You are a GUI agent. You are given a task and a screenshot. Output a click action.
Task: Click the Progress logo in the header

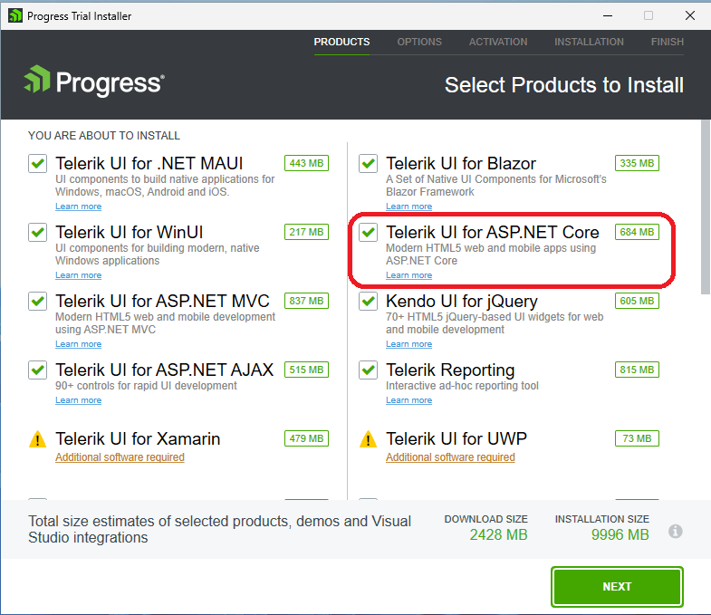point(94,82)
